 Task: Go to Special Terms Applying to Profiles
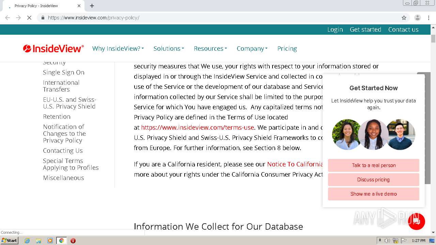click(71, 164)
